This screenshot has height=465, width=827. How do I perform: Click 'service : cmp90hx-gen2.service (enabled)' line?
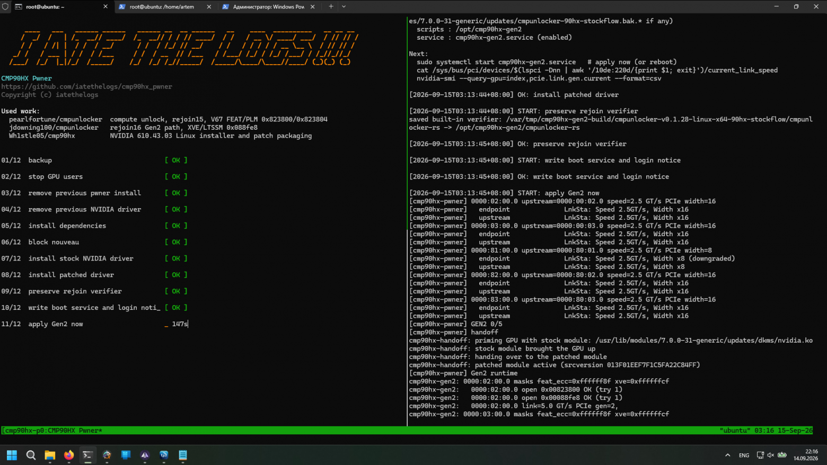tap(494, 38)
